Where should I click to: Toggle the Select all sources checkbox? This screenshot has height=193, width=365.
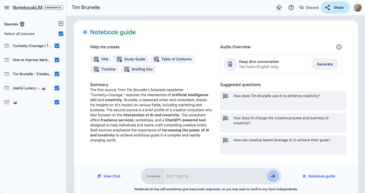(x=61, y=34)
